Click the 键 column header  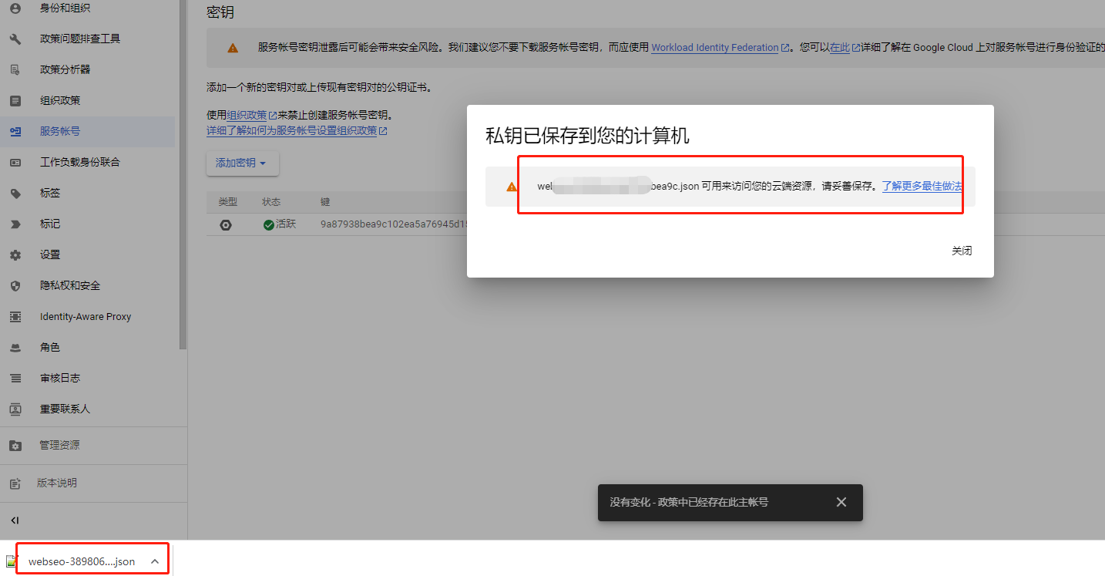click(x=325, y=202)
